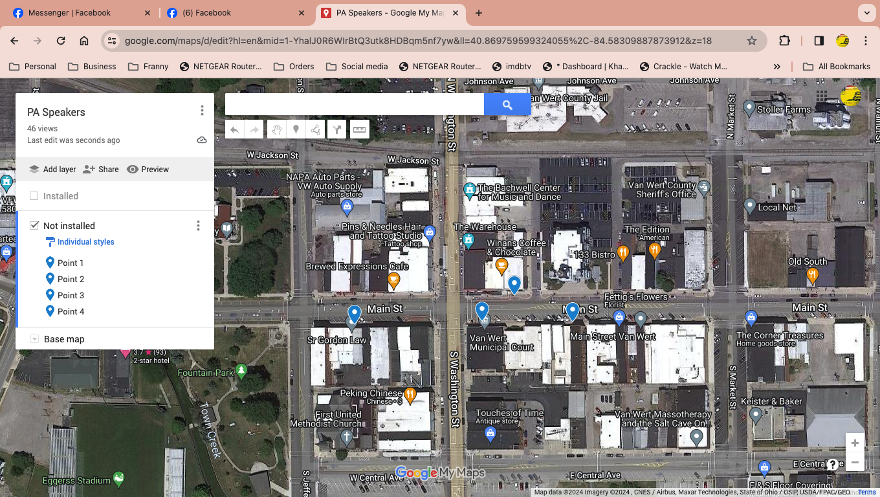Select Point 1 in layer list
Viewport: 880px width, 497px height.
tap(71, 263)
